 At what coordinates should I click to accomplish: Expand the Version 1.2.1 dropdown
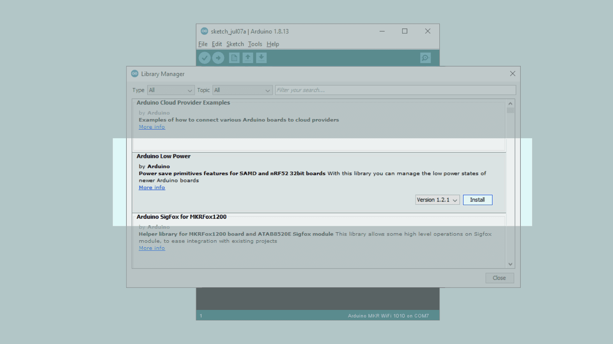437,200
